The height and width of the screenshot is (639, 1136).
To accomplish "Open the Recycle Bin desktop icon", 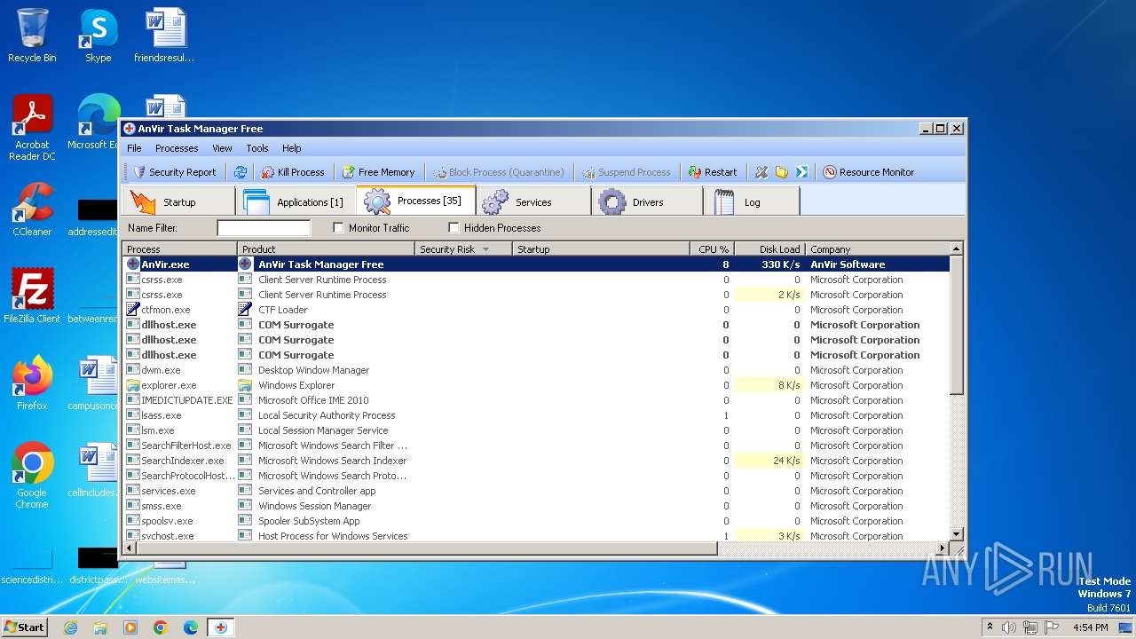I will click(32, 35).
